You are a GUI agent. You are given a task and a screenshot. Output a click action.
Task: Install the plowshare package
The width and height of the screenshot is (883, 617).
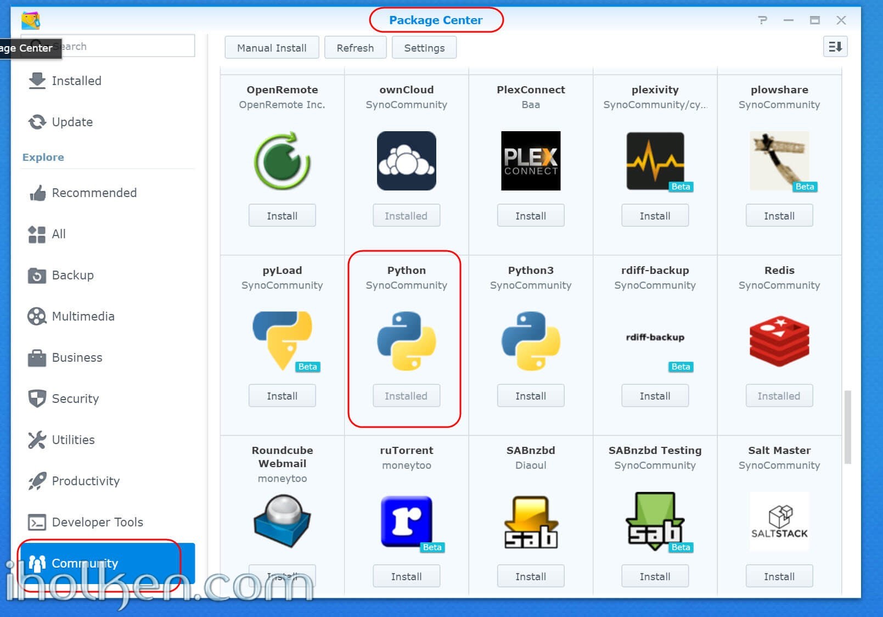pyautogui.click(x=779, y=216)
